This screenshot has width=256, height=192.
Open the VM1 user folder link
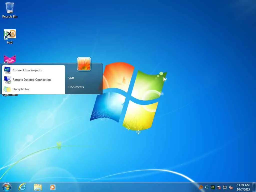tap(71, 78)
